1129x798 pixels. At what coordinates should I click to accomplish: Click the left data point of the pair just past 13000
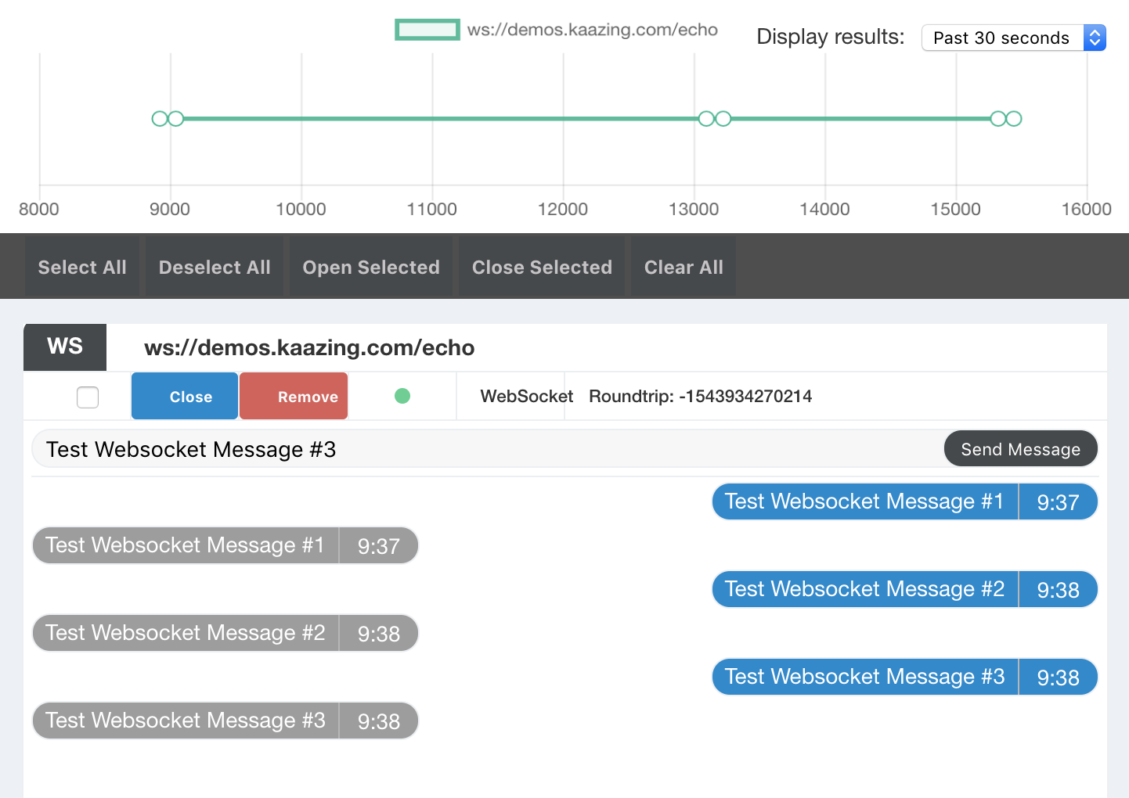[706, 119]
